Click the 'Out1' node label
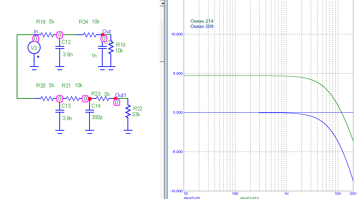 (x=120, y=95)
